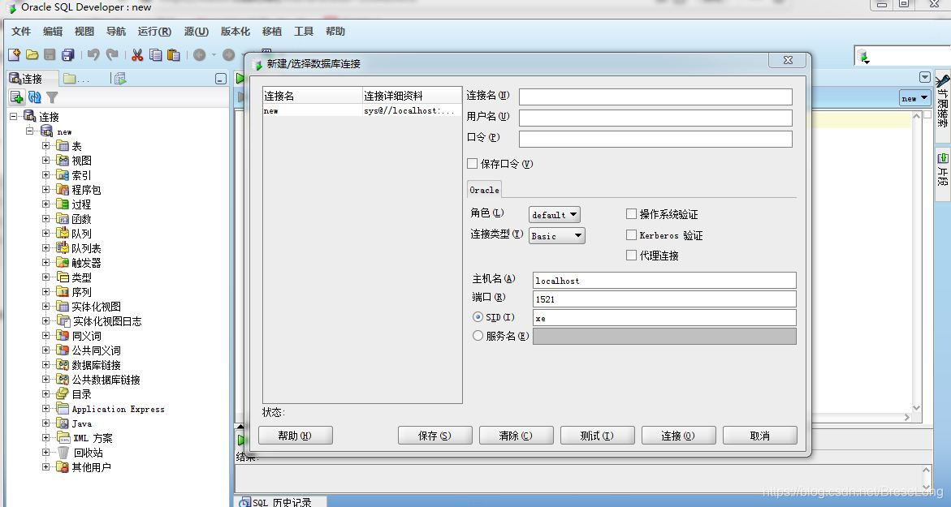
Task: Check the Kerberos 验证 option
Action: pos(631,235)
